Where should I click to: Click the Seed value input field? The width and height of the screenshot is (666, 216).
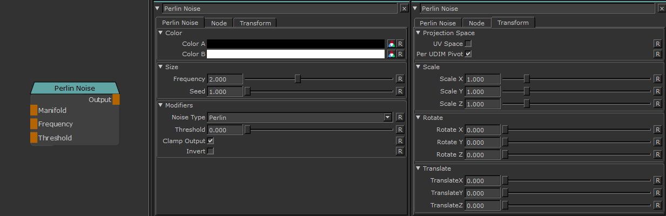pos(225,92)
